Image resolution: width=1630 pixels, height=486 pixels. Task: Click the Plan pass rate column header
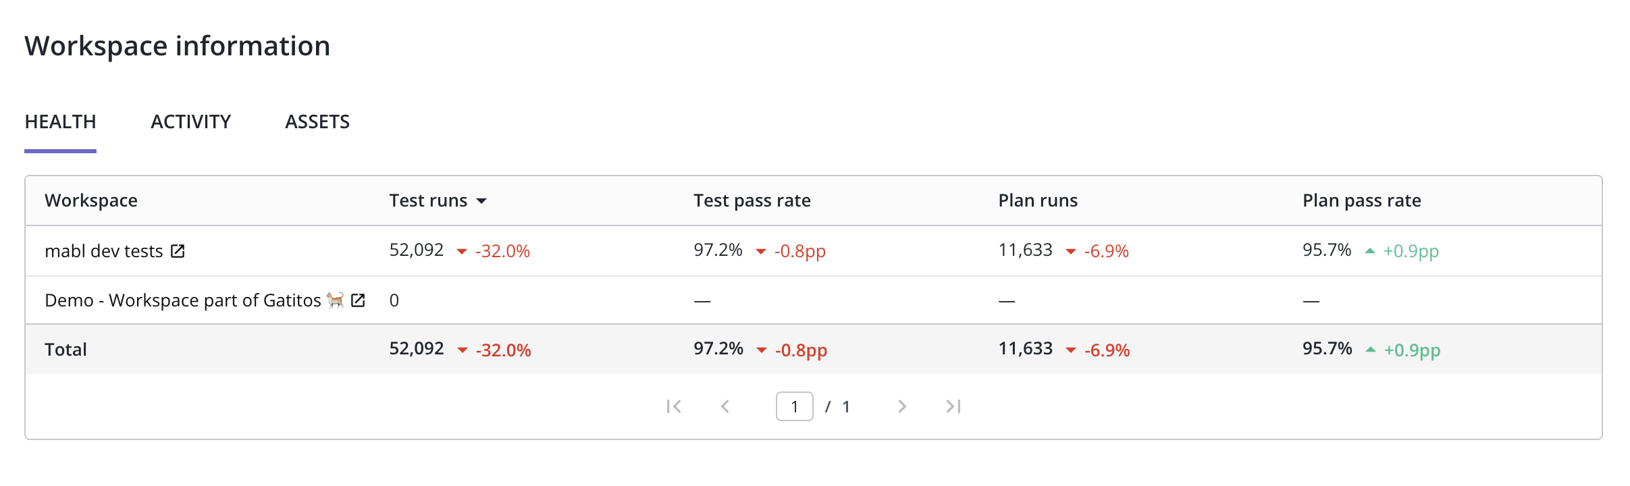(1361, 200)
